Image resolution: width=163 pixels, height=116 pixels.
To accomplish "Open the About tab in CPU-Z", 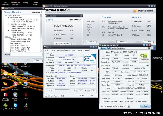I will tap(87, 50).
